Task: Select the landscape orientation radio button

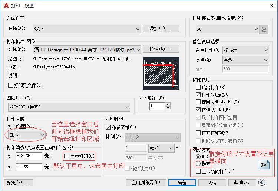Action: coord(198,164)
